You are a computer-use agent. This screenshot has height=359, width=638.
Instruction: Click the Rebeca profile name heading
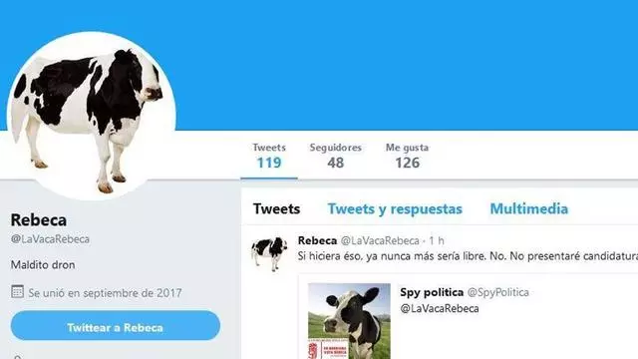coord(39,219)
